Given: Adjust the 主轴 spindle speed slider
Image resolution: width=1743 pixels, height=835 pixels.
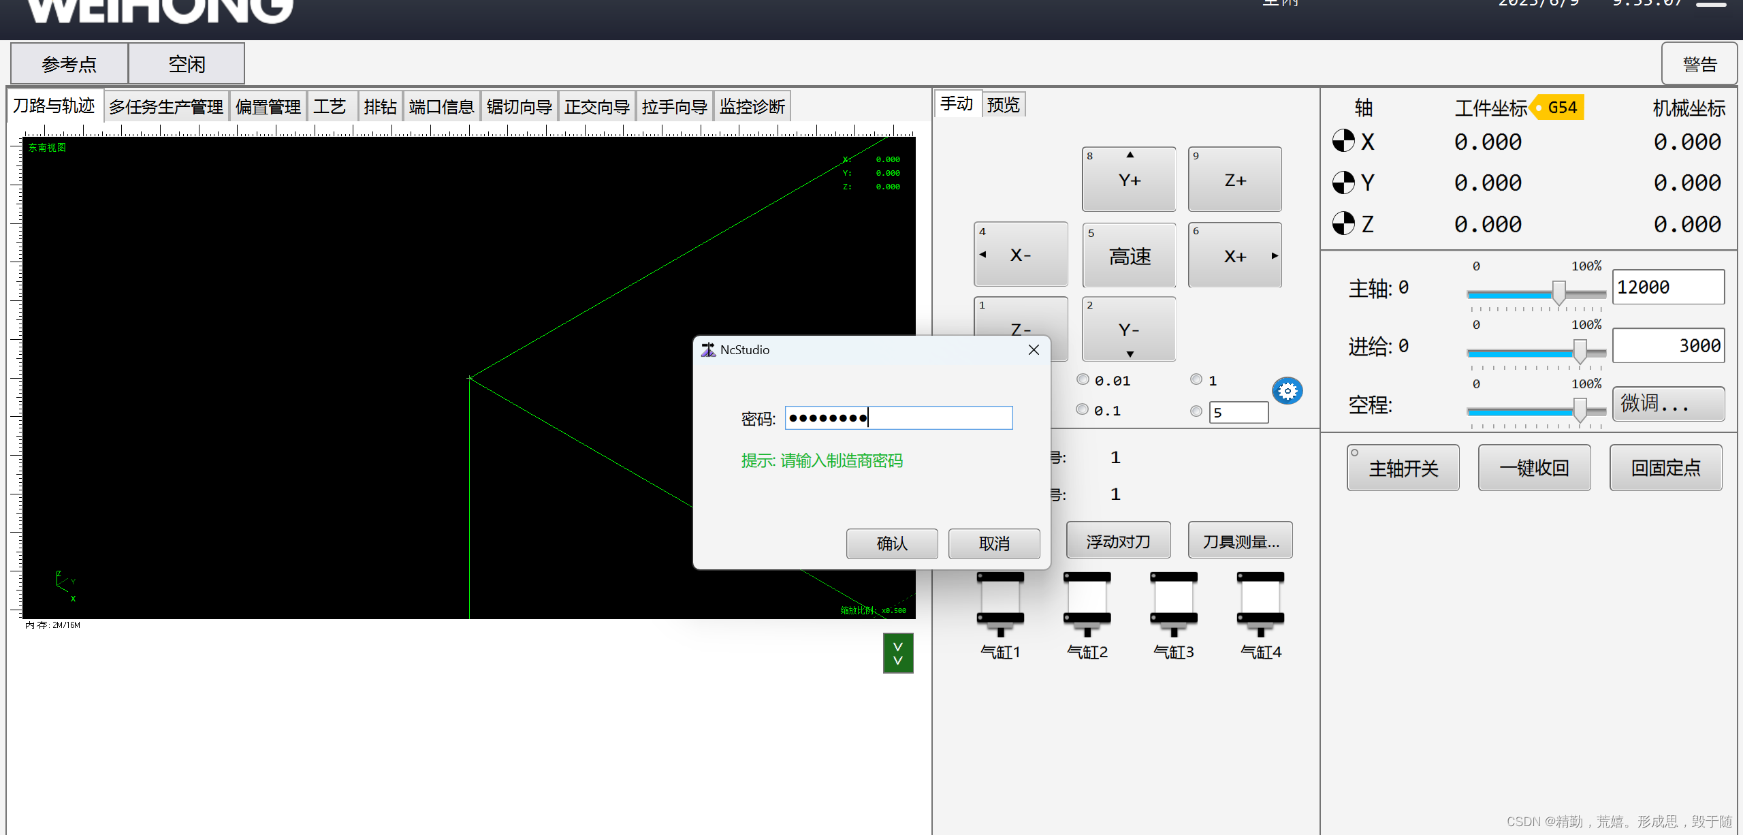Looking at the screenshot, I should 1558,293.
